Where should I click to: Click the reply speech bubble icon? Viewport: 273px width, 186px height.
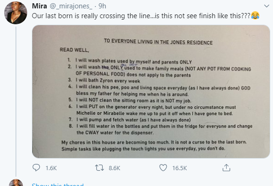point(36,168)
